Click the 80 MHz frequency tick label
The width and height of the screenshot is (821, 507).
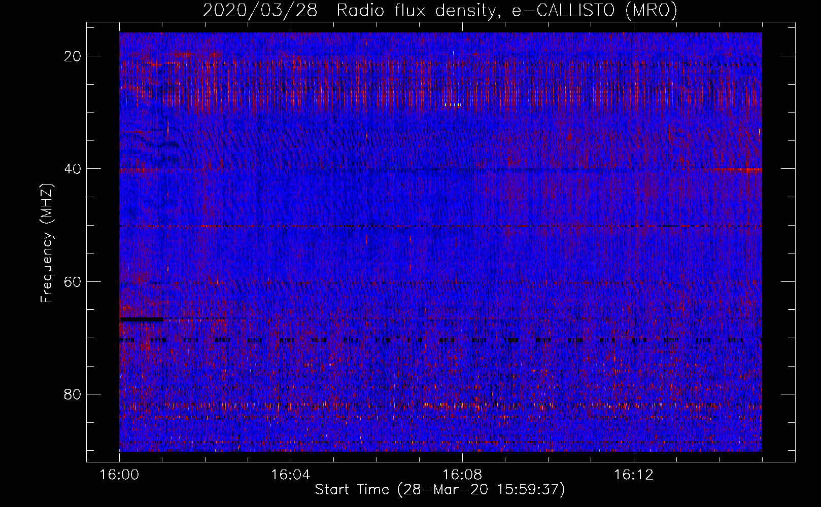73,394
